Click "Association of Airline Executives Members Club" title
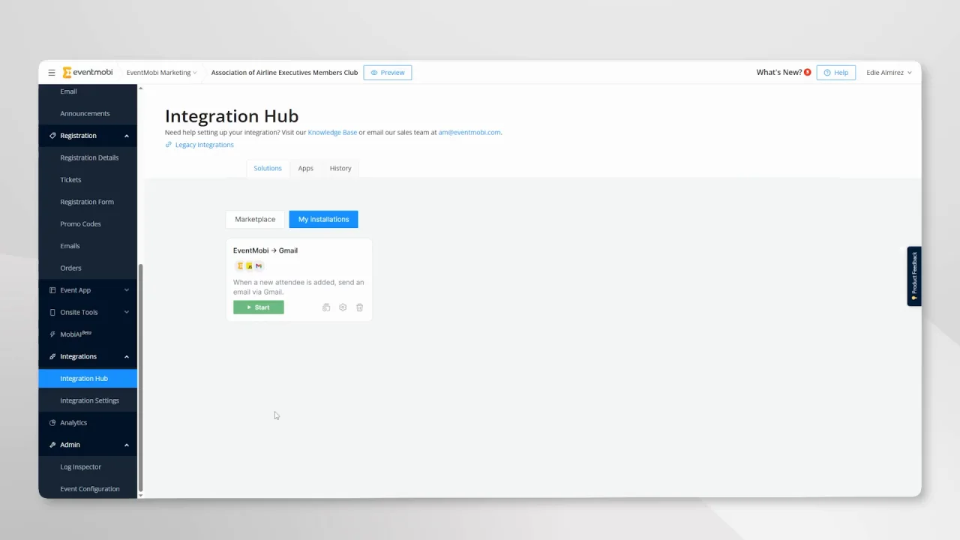 pyautogui.click(x=284, y=73)
